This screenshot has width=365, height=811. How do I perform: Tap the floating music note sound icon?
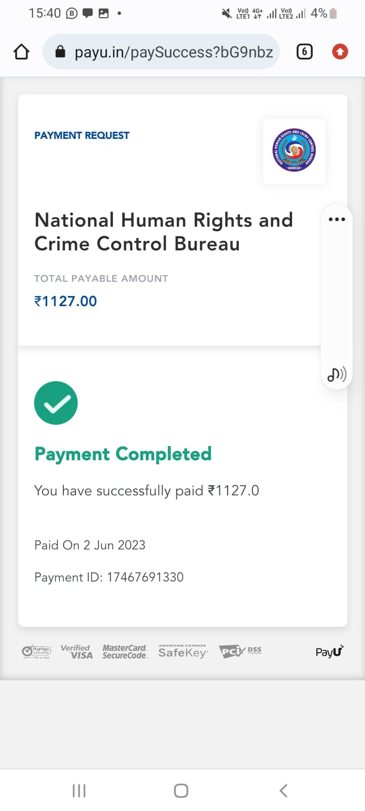[x=337, y=375]
